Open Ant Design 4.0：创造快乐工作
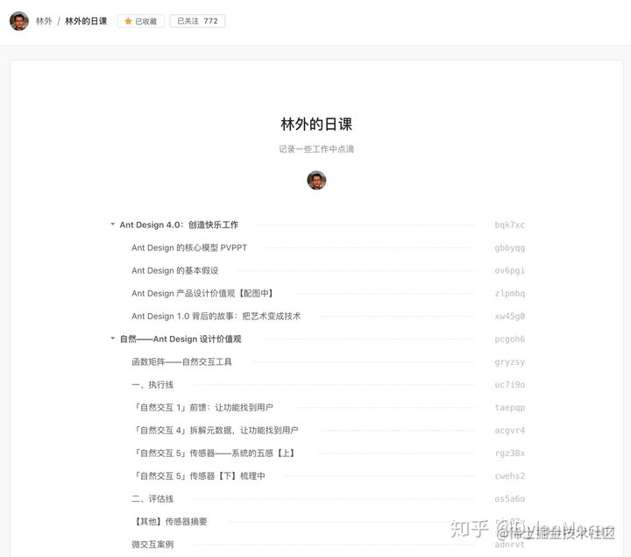This screenshot has height=557, width=631. [179, 225]
